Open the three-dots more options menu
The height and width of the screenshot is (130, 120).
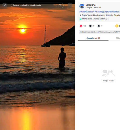point(70,5)
